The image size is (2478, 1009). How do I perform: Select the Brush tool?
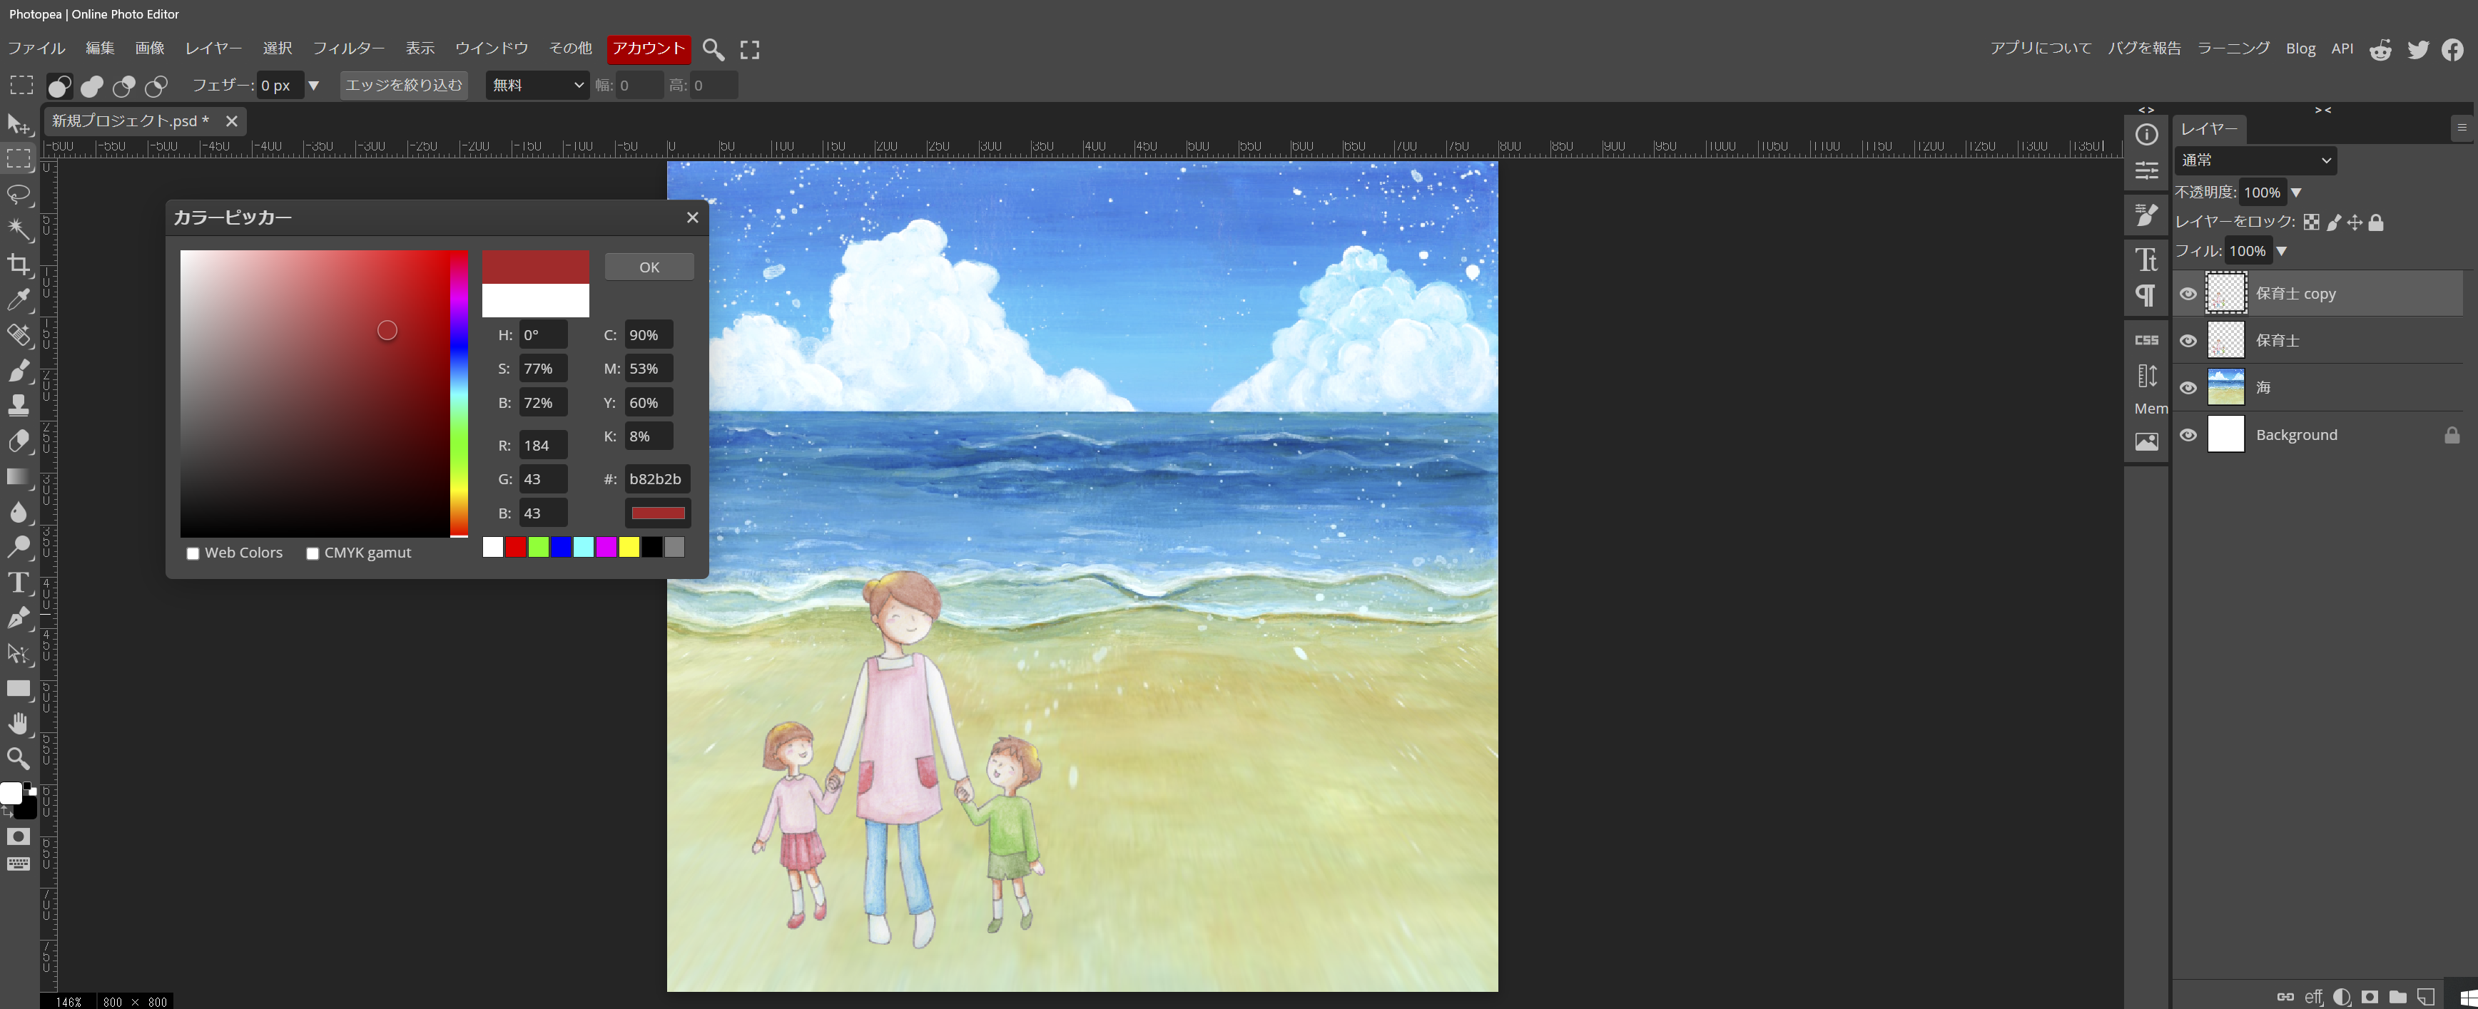pyautogui.click(x=19, y=370)
